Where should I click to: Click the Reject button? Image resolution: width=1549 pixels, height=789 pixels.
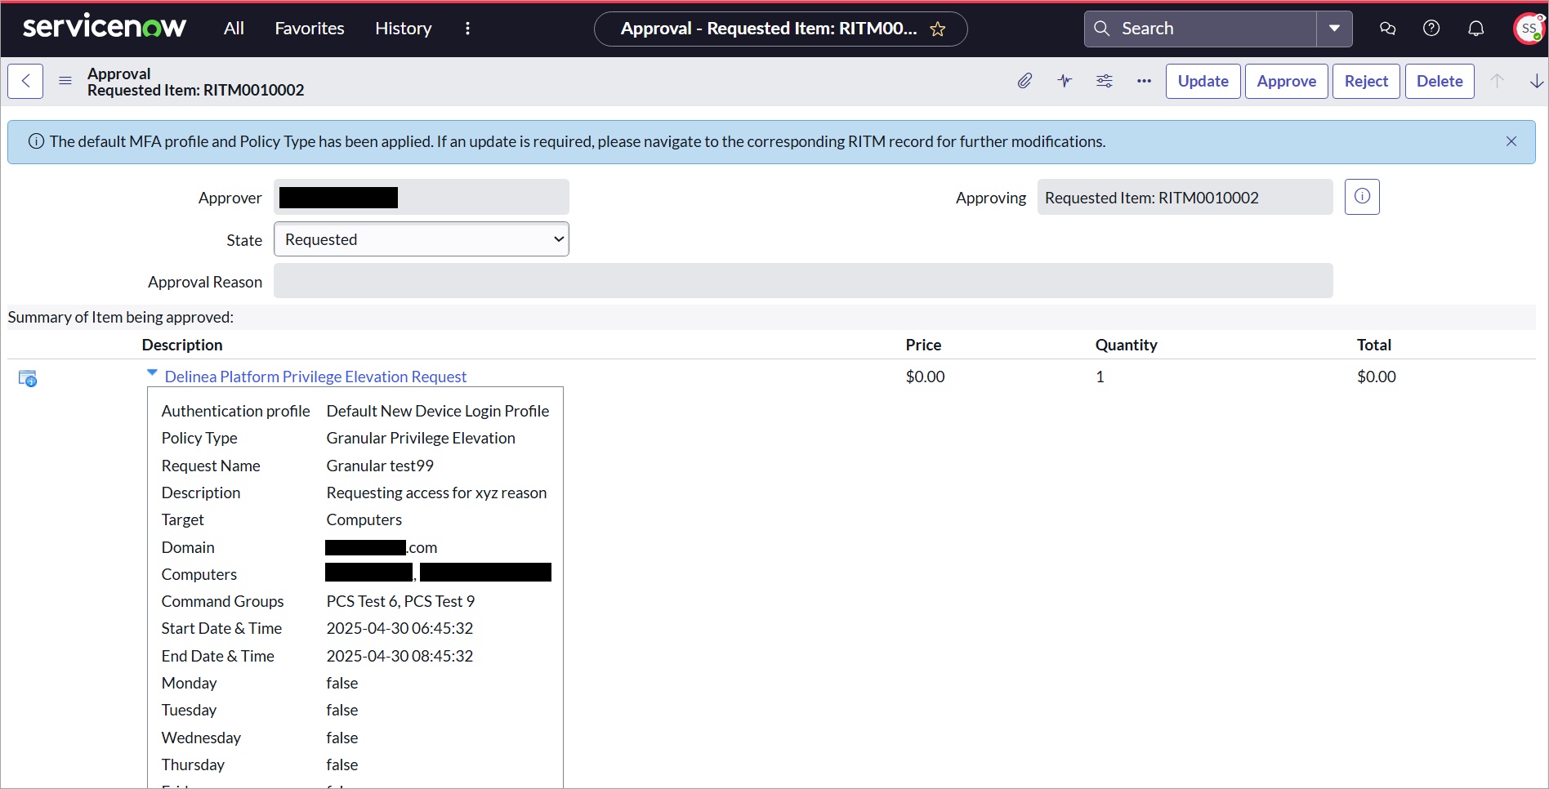click(1366, 81)
